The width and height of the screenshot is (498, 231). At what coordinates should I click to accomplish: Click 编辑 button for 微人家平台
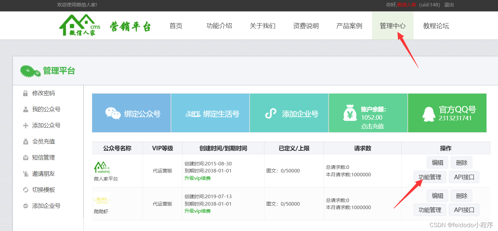437,163
